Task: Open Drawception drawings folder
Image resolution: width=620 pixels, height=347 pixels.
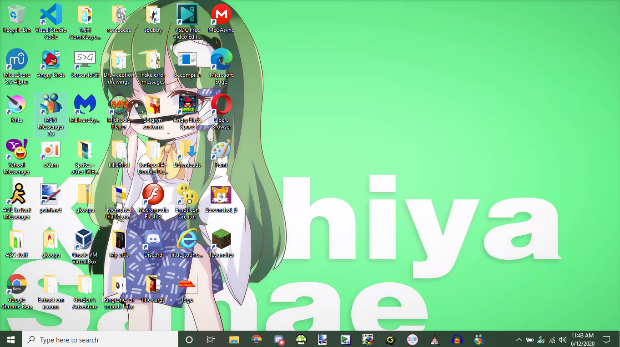Action: tap(119, 67)
